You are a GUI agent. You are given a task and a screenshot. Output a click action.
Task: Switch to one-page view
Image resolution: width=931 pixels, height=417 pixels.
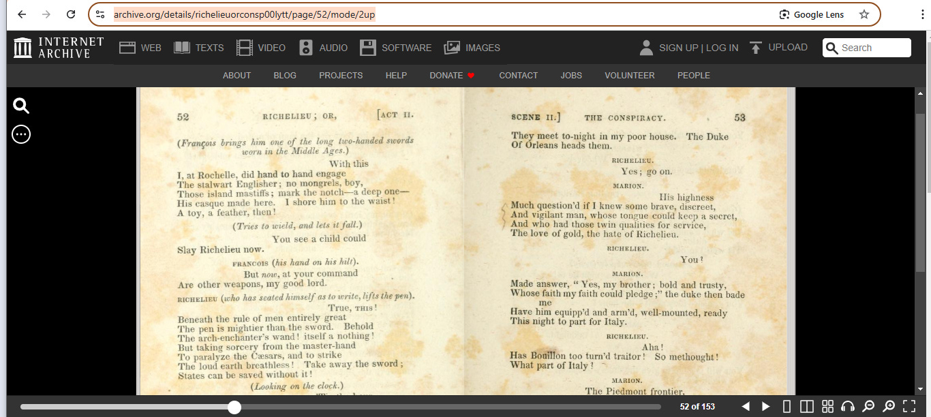click(787, 407)
